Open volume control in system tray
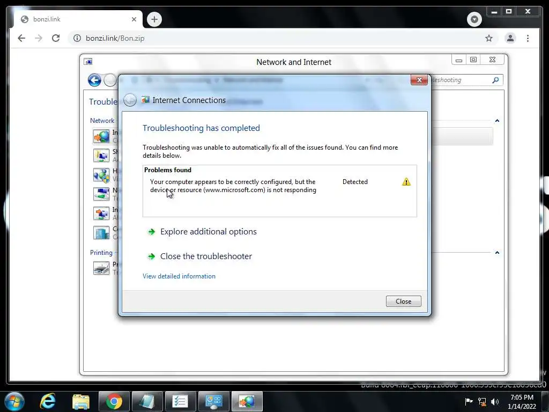The height and width of the screenshot is (412, 549). [495, 401]
